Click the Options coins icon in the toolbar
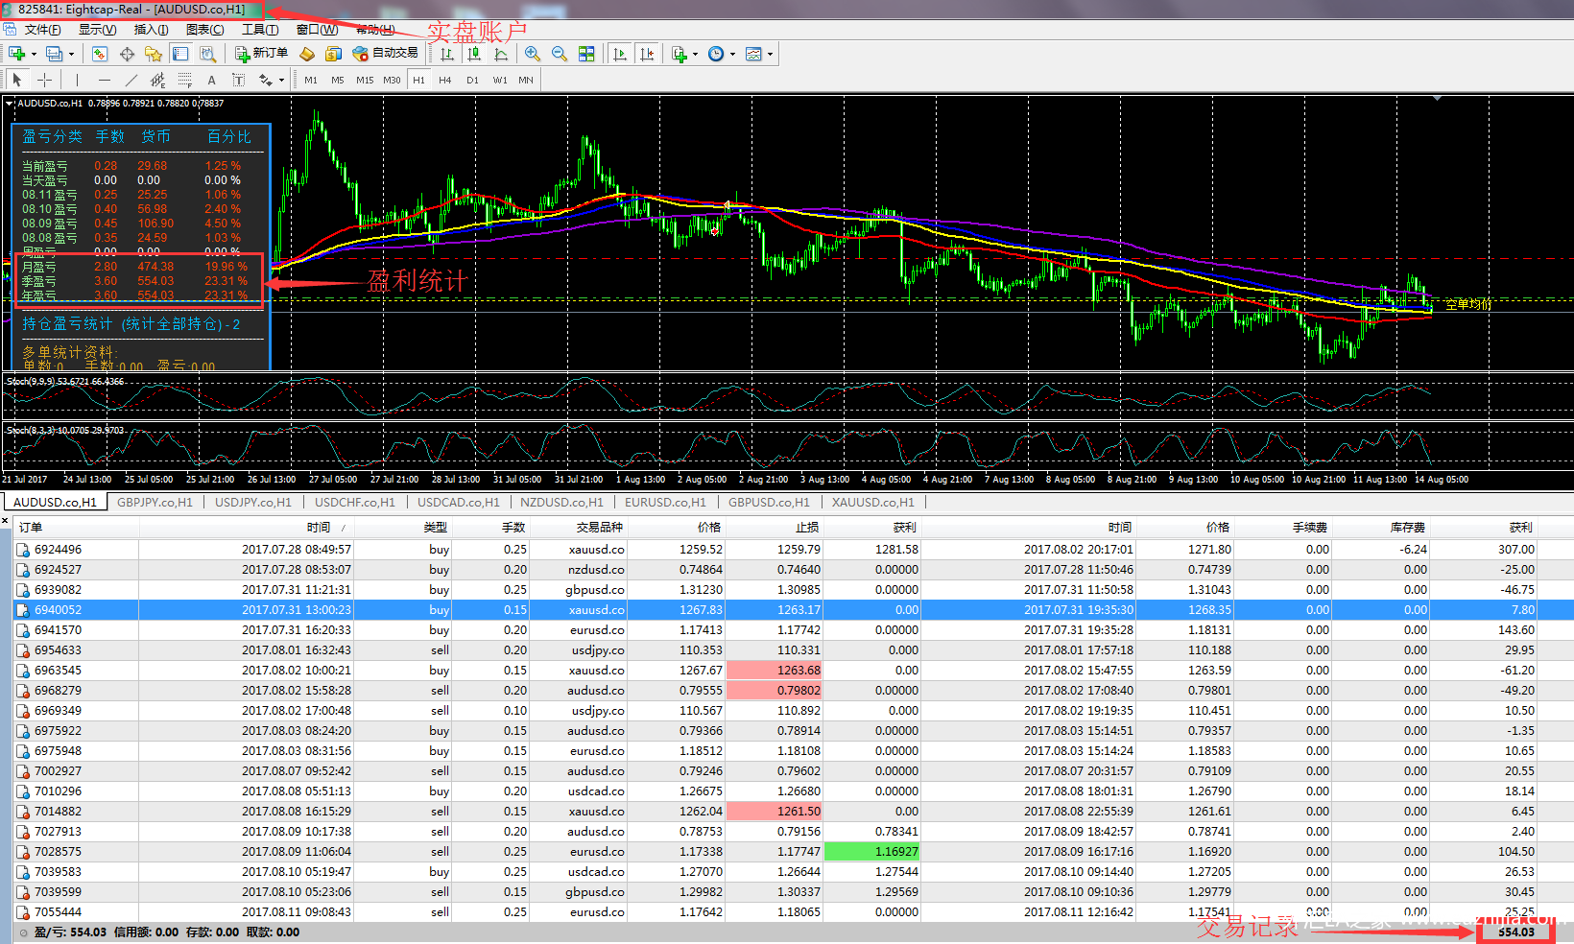1574x944 pixels. pos(333,54)
